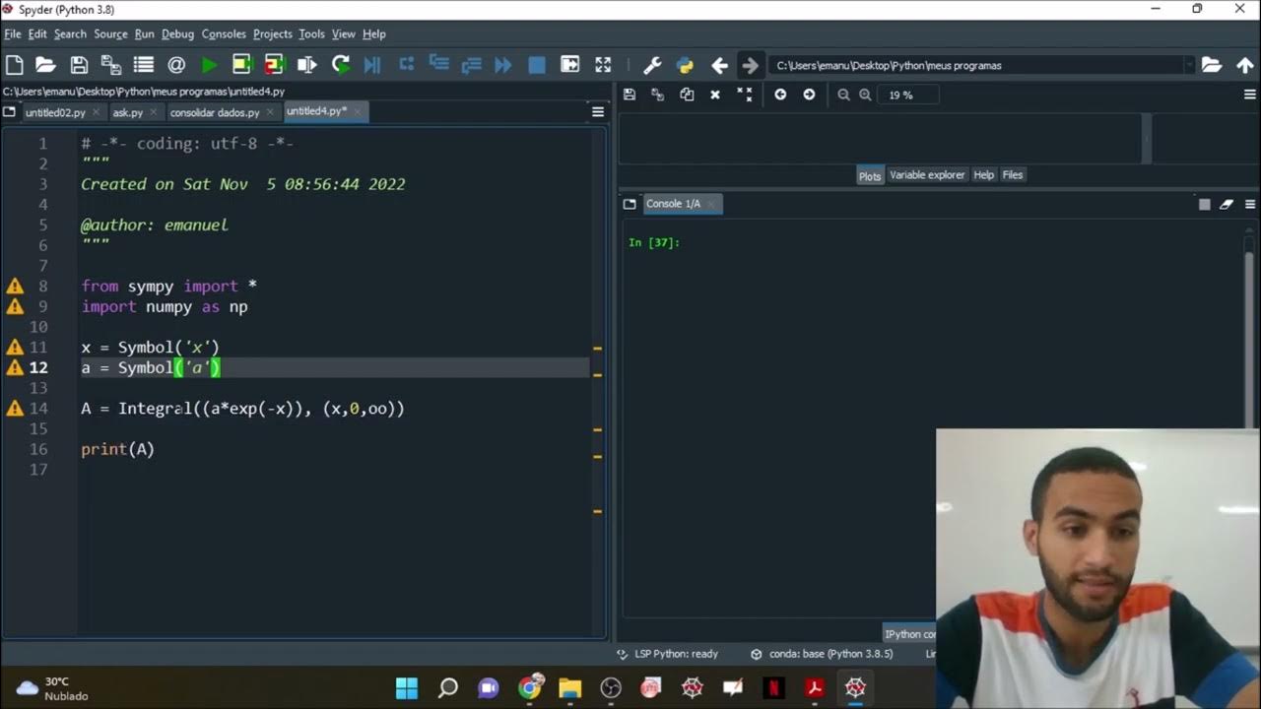Switch to Files pane tab
Image resolution: width=1261 pixels, height=709 pixels.
[x=1013, y=175]
